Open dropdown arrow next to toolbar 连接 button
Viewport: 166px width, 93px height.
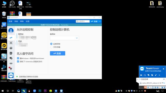[100, 21]
